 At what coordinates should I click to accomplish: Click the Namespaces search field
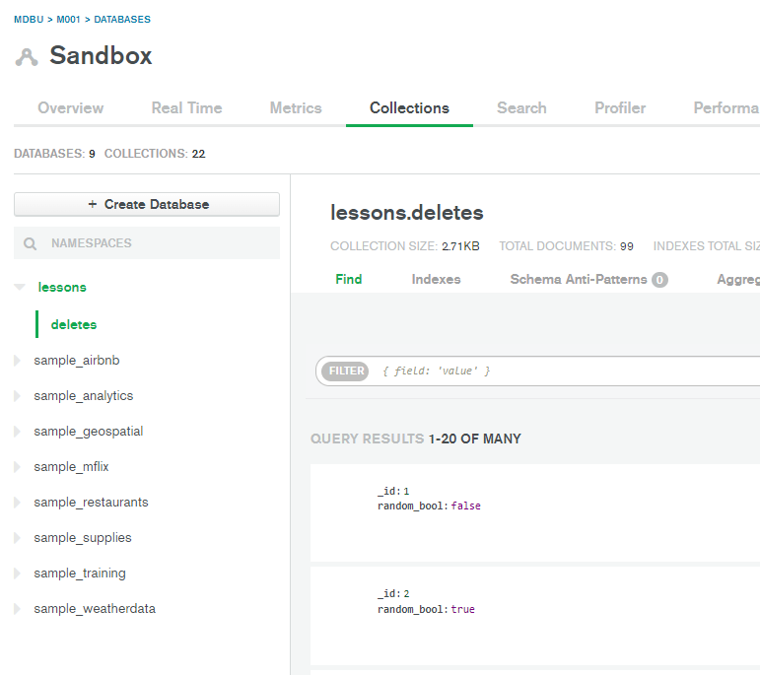coord(158,243)
